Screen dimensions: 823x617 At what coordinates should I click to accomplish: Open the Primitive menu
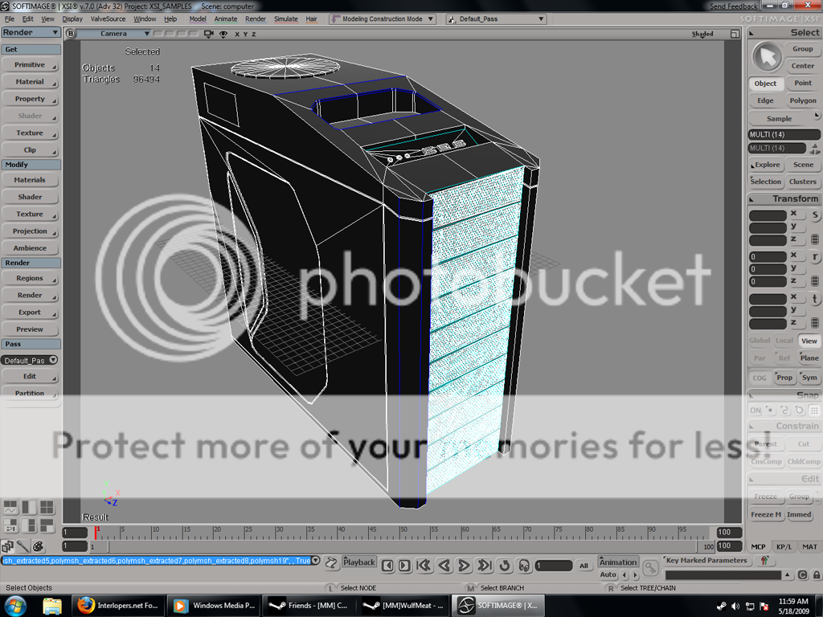click(x=30, y=65)
